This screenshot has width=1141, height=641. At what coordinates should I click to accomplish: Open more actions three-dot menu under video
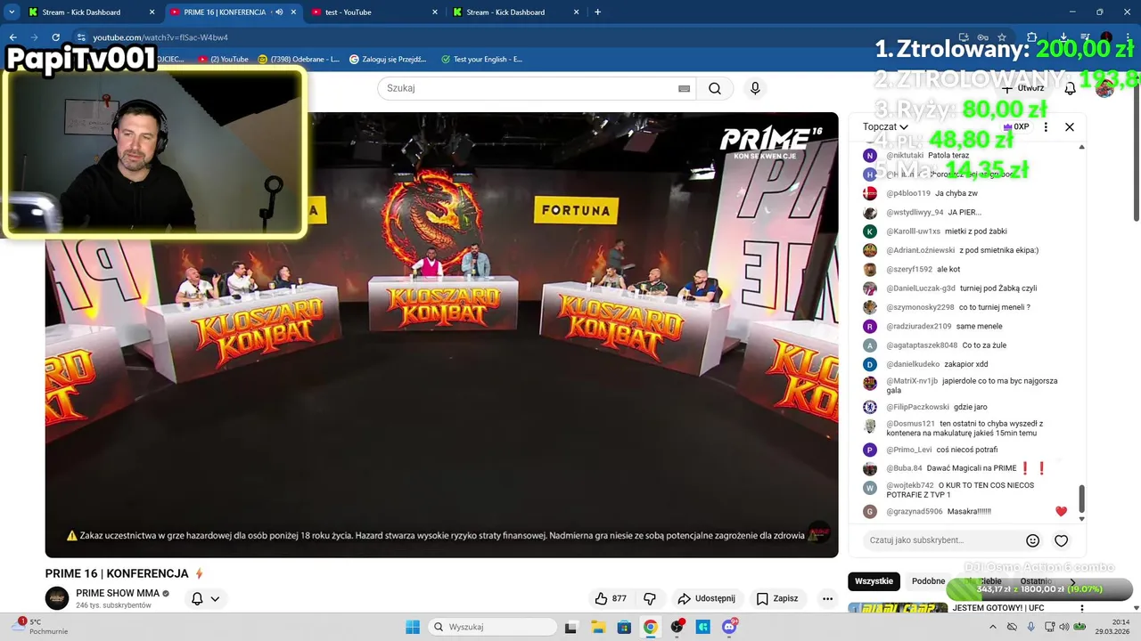[827, 598]
